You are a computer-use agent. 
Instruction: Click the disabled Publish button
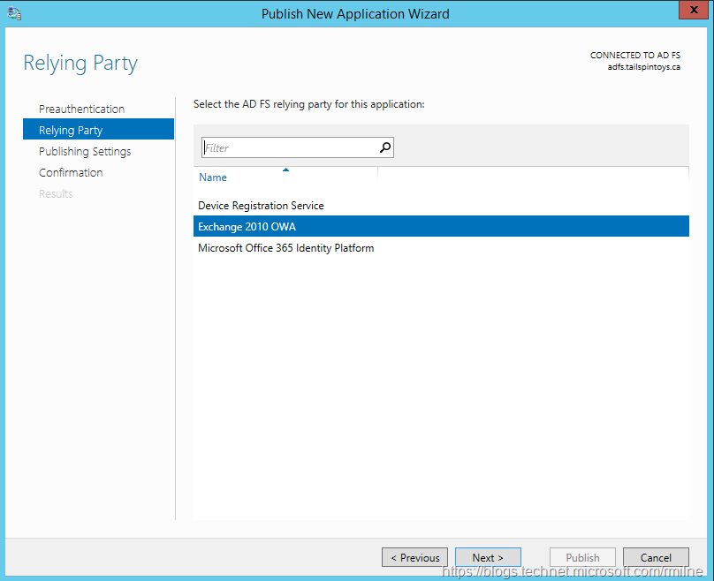click(582, 557)
